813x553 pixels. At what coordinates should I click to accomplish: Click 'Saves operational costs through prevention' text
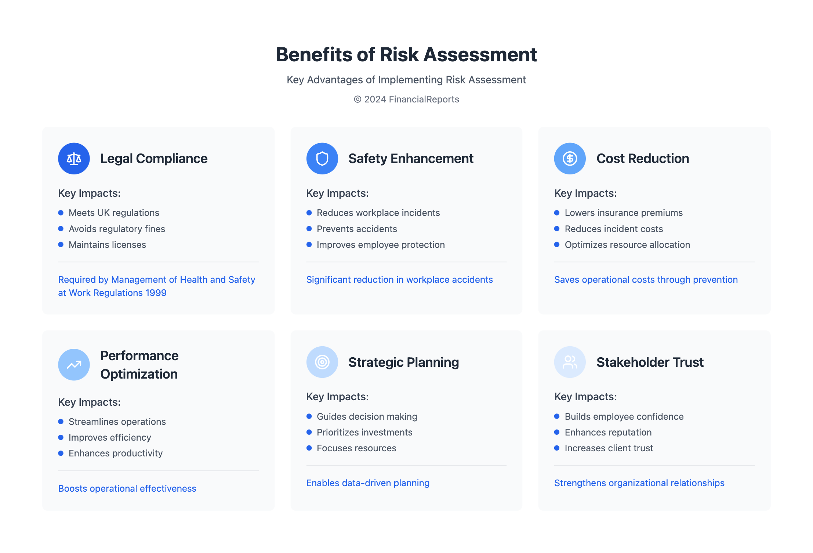point(646,280)
